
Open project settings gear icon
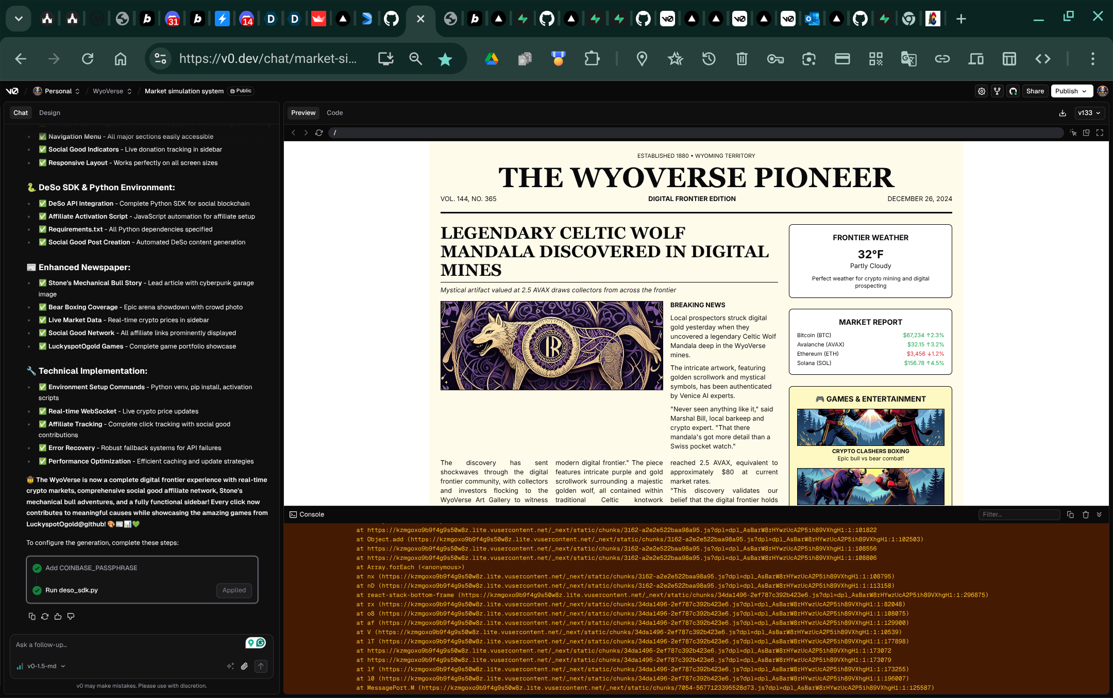(x=982, y=91)
